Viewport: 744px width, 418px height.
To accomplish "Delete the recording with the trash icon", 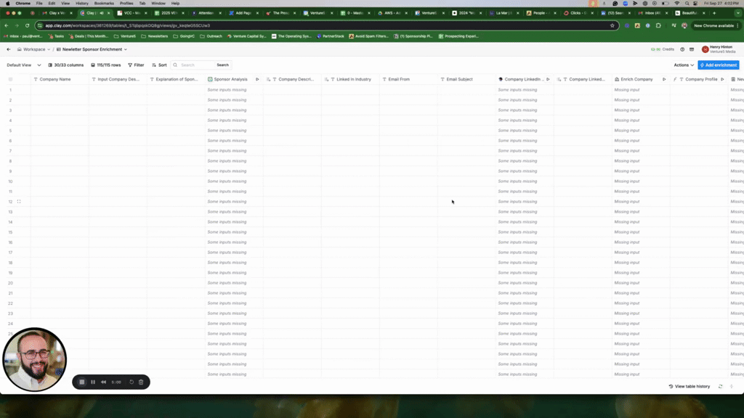I will click(x=141, y=382).
